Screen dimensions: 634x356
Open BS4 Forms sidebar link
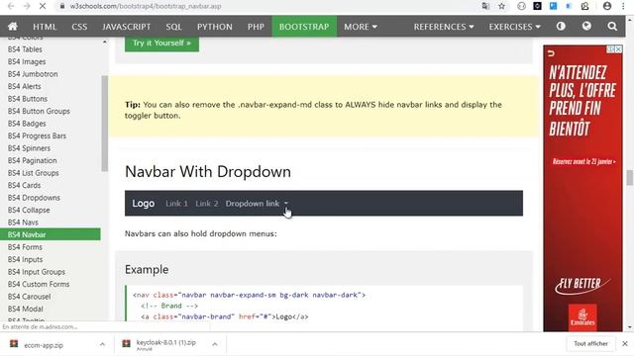25,247
